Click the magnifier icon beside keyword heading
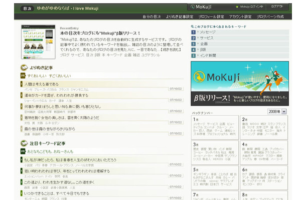306x200 pixels. 192,26
